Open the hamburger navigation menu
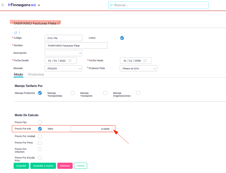 [3, 5]
